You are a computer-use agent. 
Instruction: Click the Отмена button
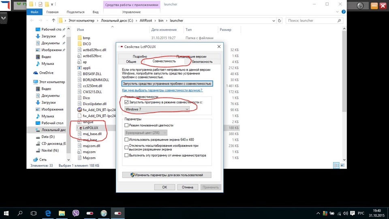coord(188,187)
